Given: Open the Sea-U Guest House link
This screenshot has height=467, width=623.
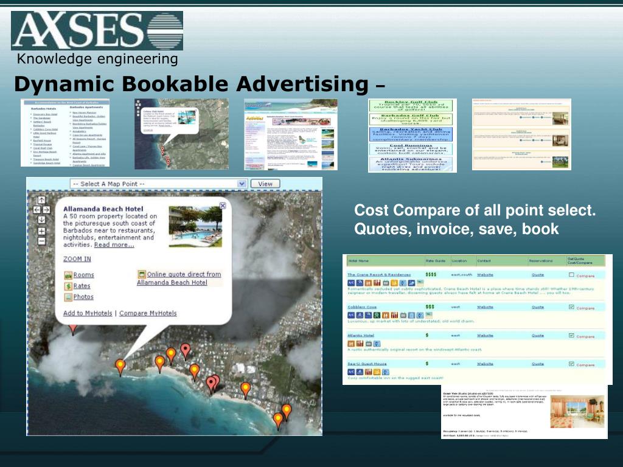Looking at the screenshot, I should pos(367,364).
